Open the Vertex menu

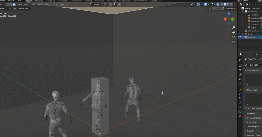(x=48, y=4)
